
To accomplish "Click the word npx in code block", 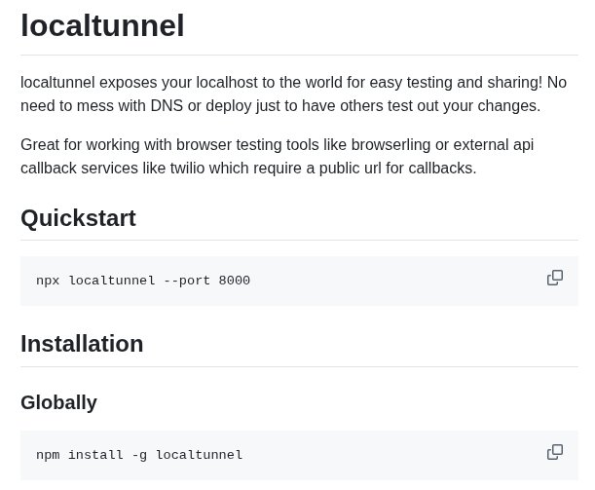I will click(x=48, y=281).
